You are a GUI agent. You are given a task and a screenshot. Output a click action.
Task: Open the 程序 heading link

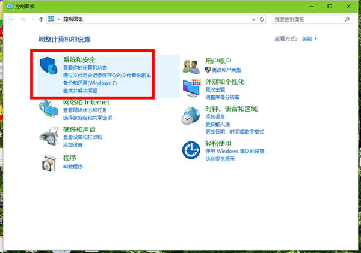point(70,158)
